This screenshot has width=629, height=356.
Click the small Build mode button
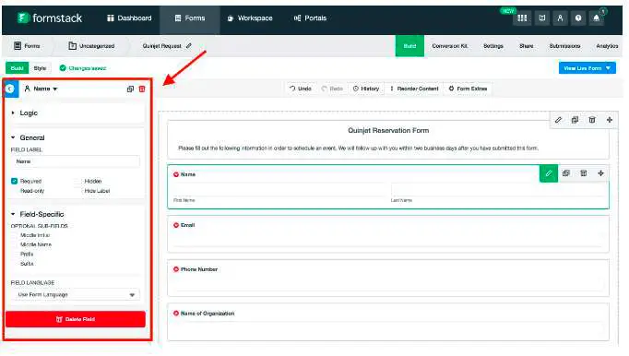click(17, 68)
